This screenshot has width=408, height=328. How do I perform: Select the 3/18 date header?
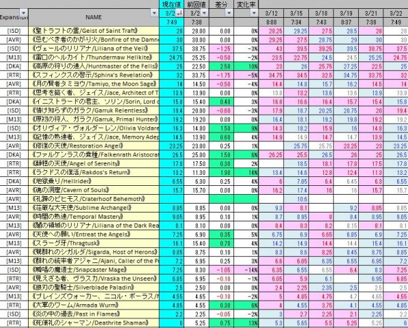321,13
